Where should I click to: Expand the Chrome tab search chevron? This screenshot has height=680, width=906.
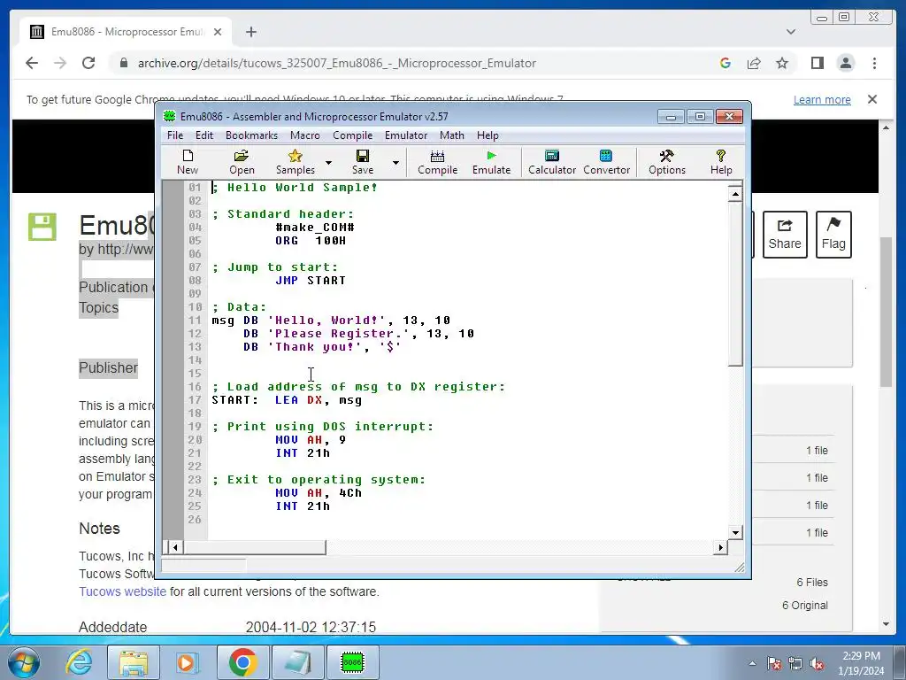coord(790,32)
